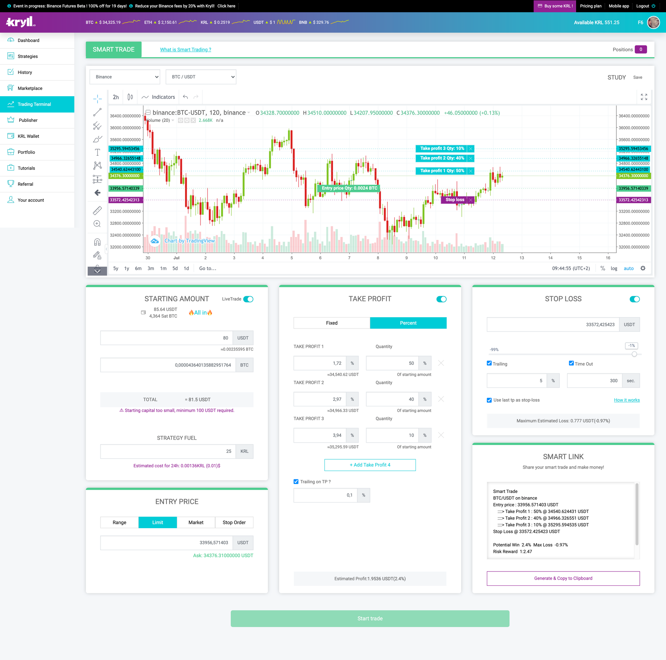Expand the drawing toolbar bottom chevron

coord(97,271)
